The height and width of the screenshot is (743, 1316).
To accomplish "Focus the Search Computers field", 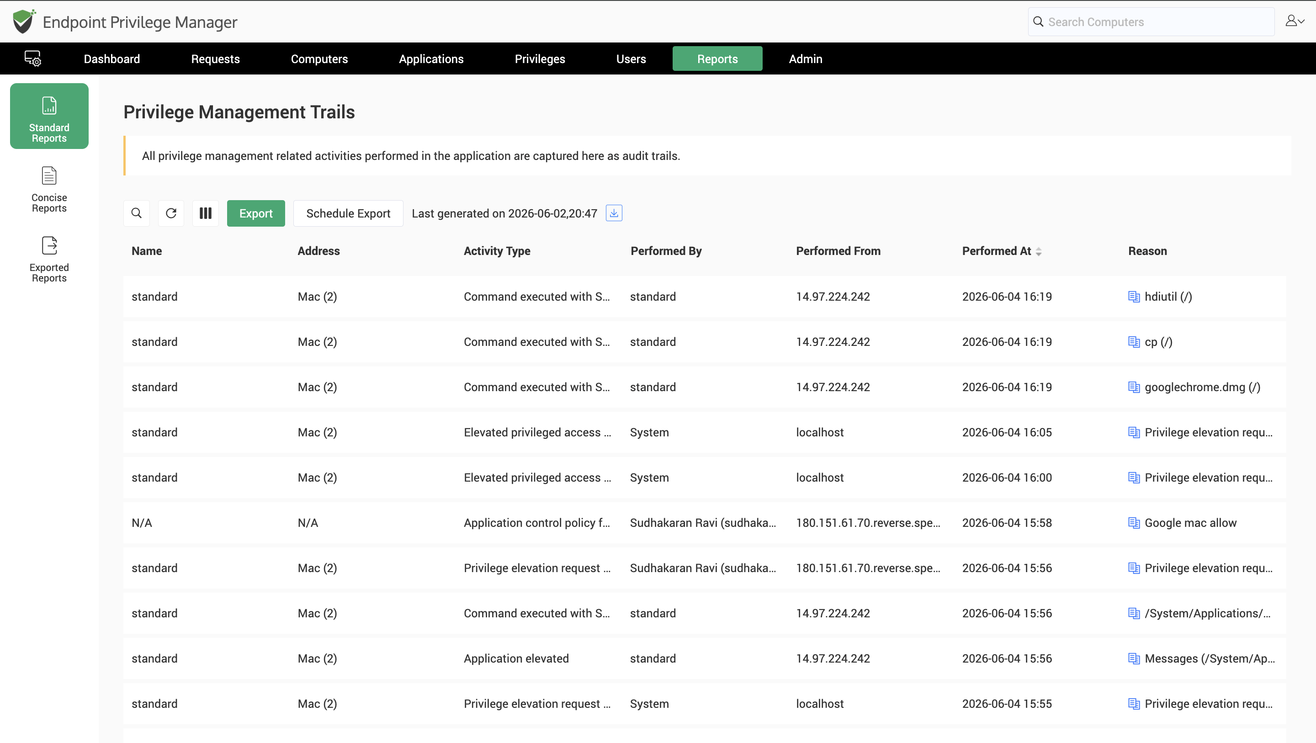I will pos(1151,21).
